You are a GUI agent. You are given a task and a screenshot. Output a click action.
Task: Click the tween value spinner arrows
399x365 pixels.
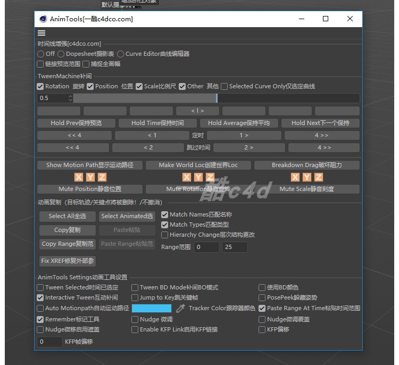tap(70, 98)
